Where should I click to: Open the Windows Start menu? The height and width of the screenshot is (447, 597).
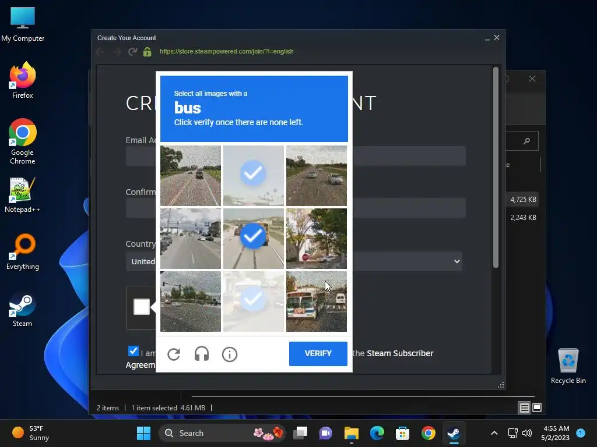point(143,433)
